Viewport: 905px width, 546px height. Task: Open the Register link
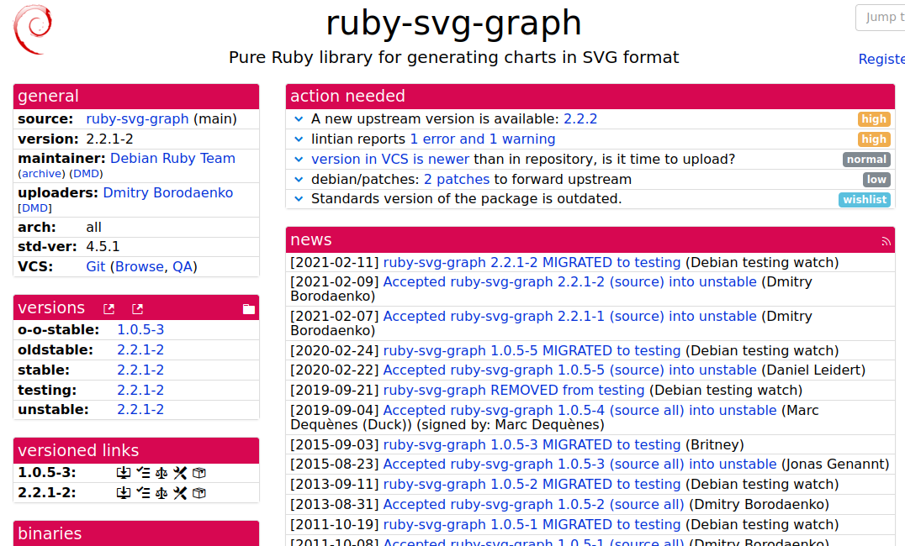coord(881,59)
